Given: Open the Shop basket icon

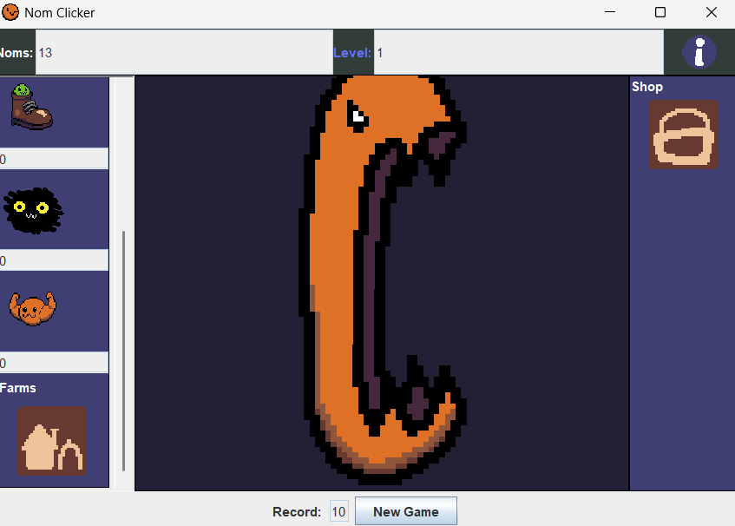Looking at the screenshot, I should 683,135.
